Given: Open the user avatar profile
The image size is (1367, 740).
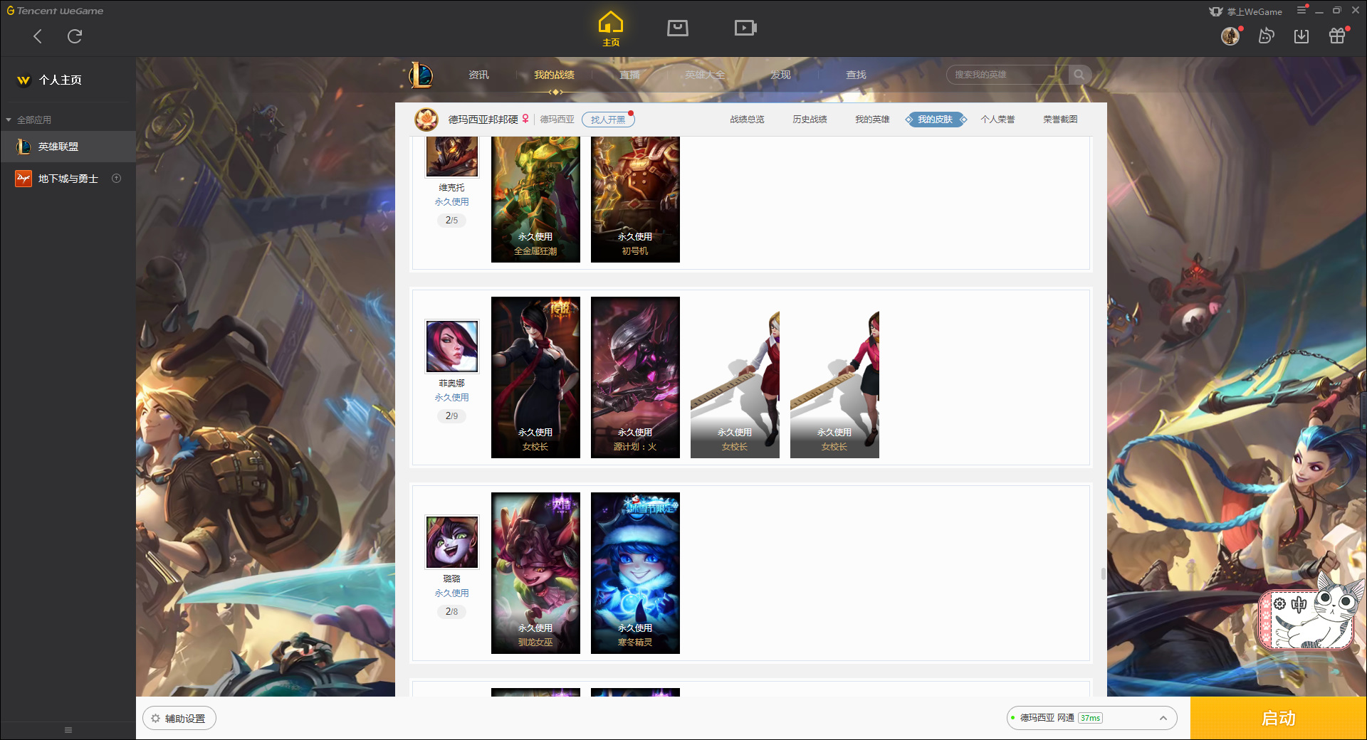Looking at the screenshot, I should [1230, 36].
